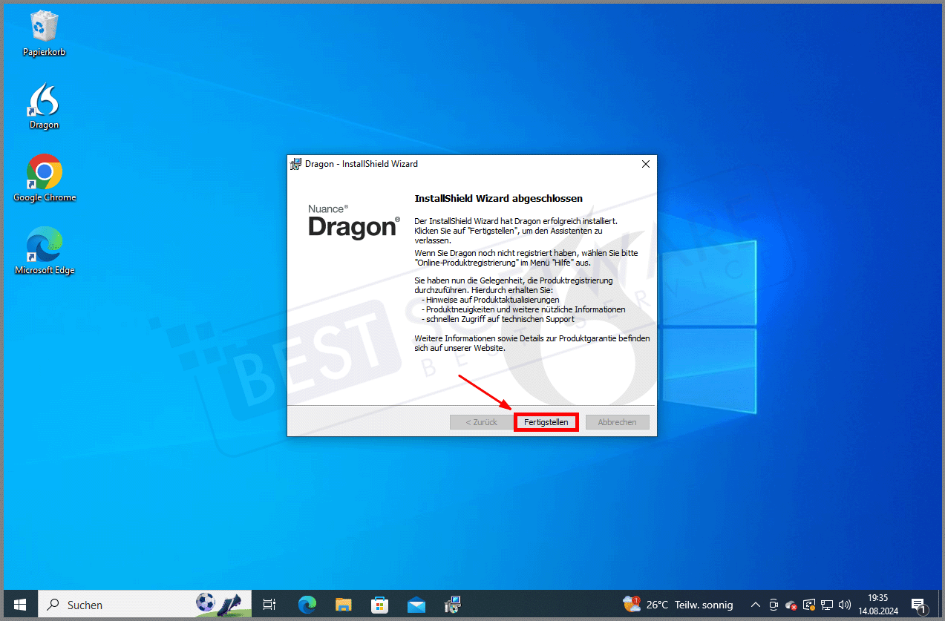Open the Mail app from the taskbar

(x=416, y=604)
